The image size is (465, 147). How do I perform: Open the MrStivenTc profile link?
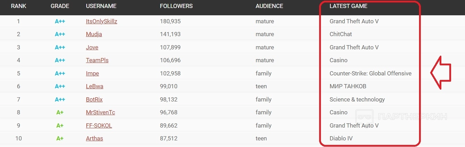point(100,112)
